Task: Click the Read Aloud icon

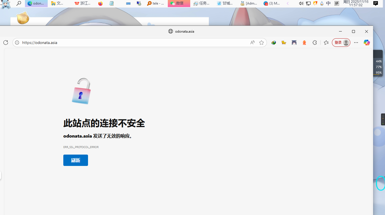Action: coord(252,43)
